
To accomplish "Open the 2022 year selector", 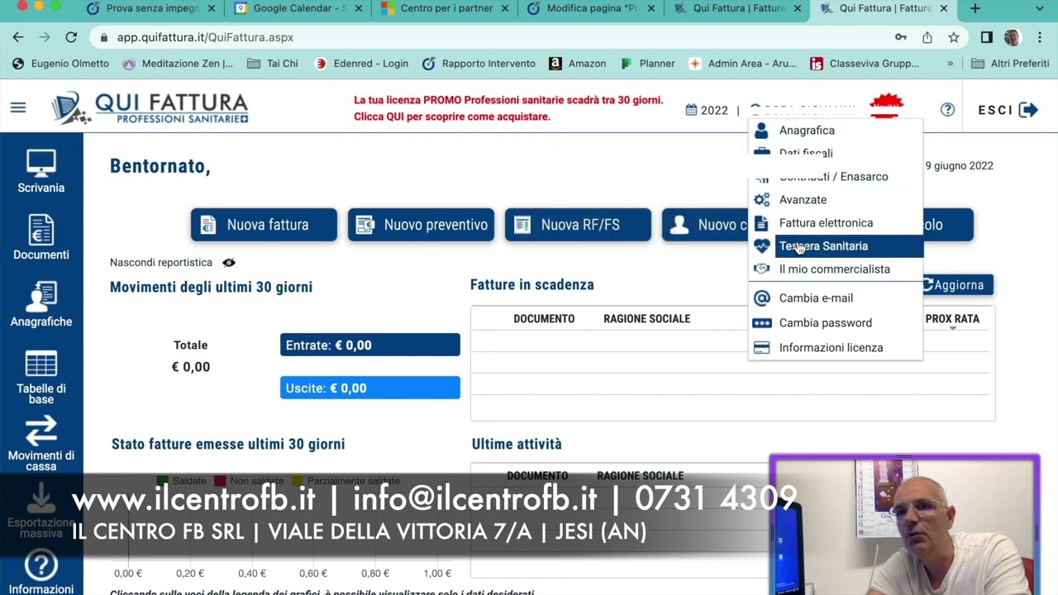I will click(707, 110).
